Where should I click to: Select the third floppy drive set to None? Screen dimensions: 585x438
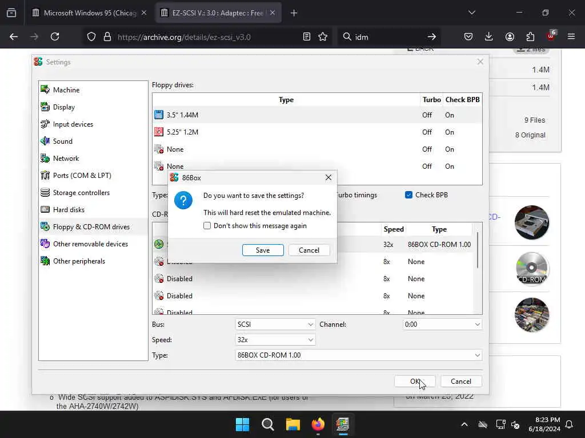(x=317, y=149)
